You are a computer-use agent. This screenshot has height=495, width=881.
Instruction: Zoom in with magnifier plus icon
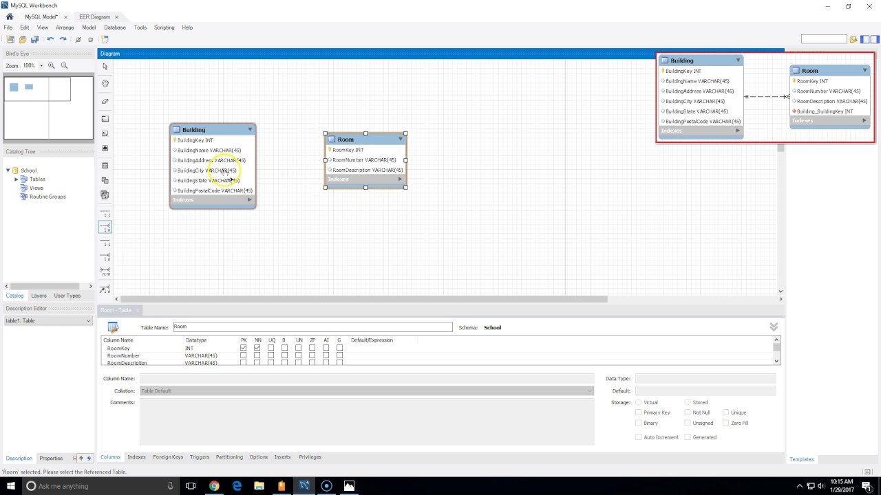(x=52, y=65)
